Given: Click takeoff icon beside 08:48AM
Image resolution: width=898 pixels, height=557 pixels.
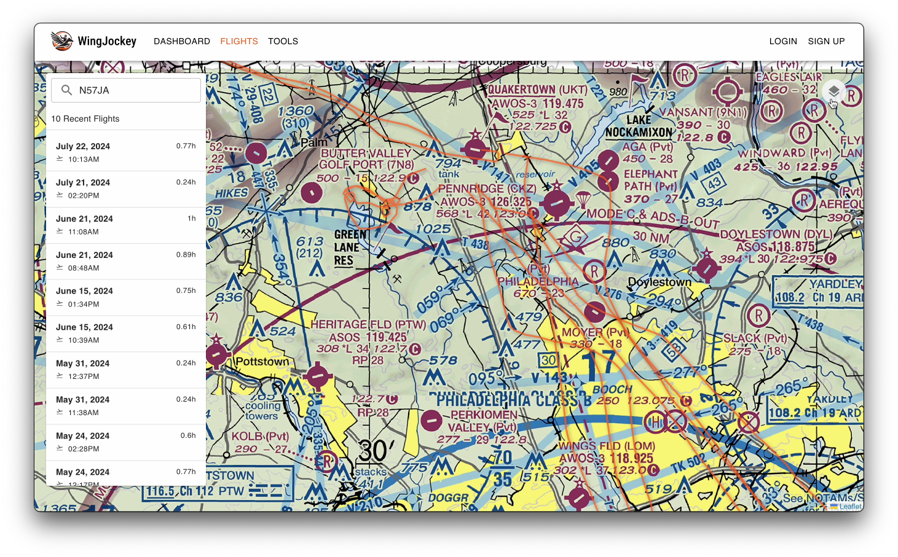Looking at the screenshot, I should [60, 268].
